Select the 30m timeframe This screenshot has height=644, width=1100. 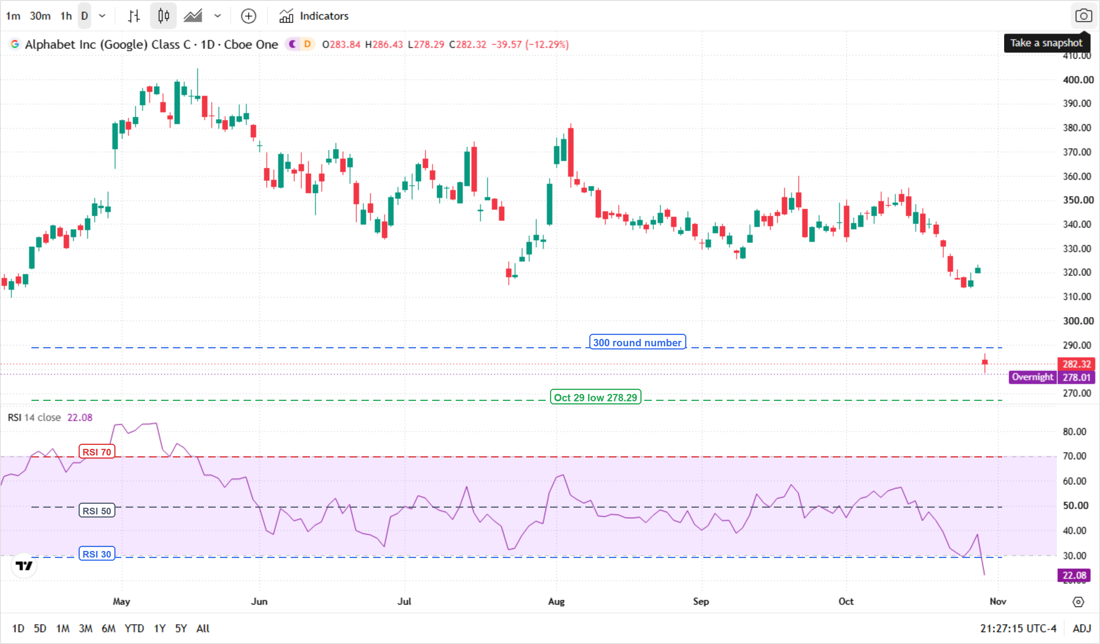pos(40,16)
